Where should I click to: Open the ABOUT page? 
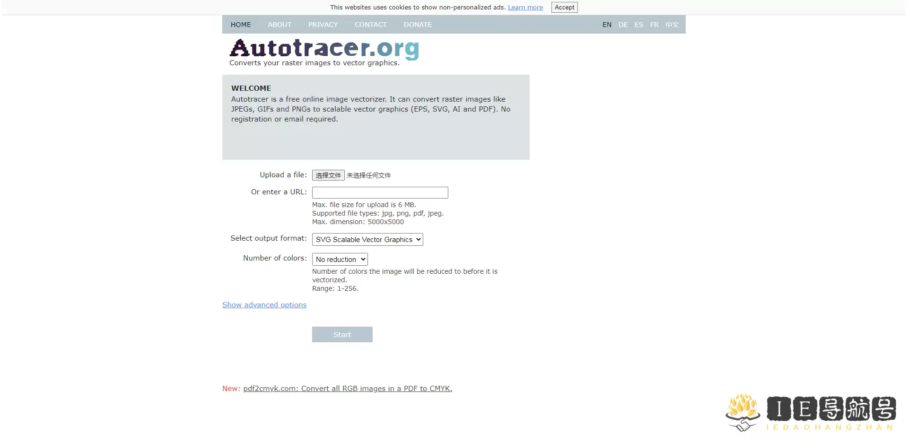click(x=279, y=24)
